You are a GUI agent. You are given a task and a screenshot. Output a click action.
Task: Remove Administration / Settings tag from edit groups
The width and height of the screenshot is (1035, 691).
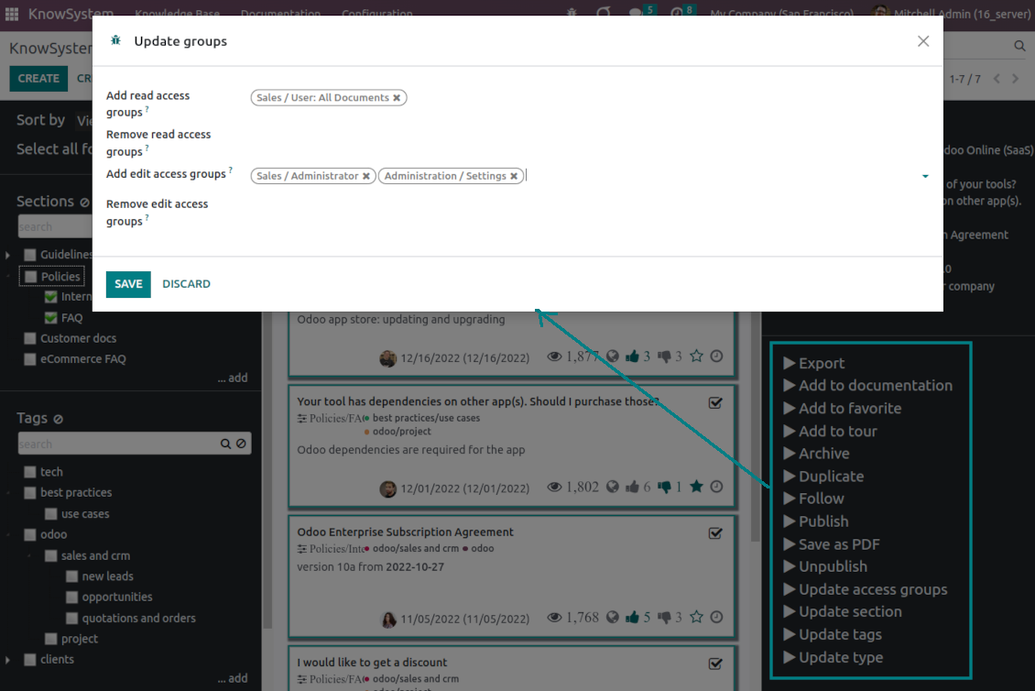(514, 176)
